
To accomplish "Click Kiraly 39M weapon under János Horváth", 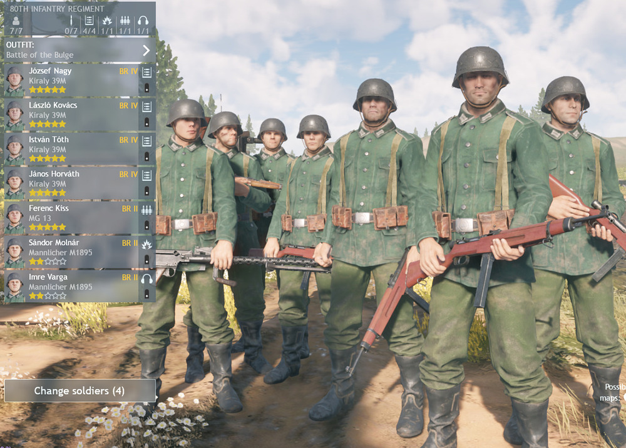I will coord(47,184).
